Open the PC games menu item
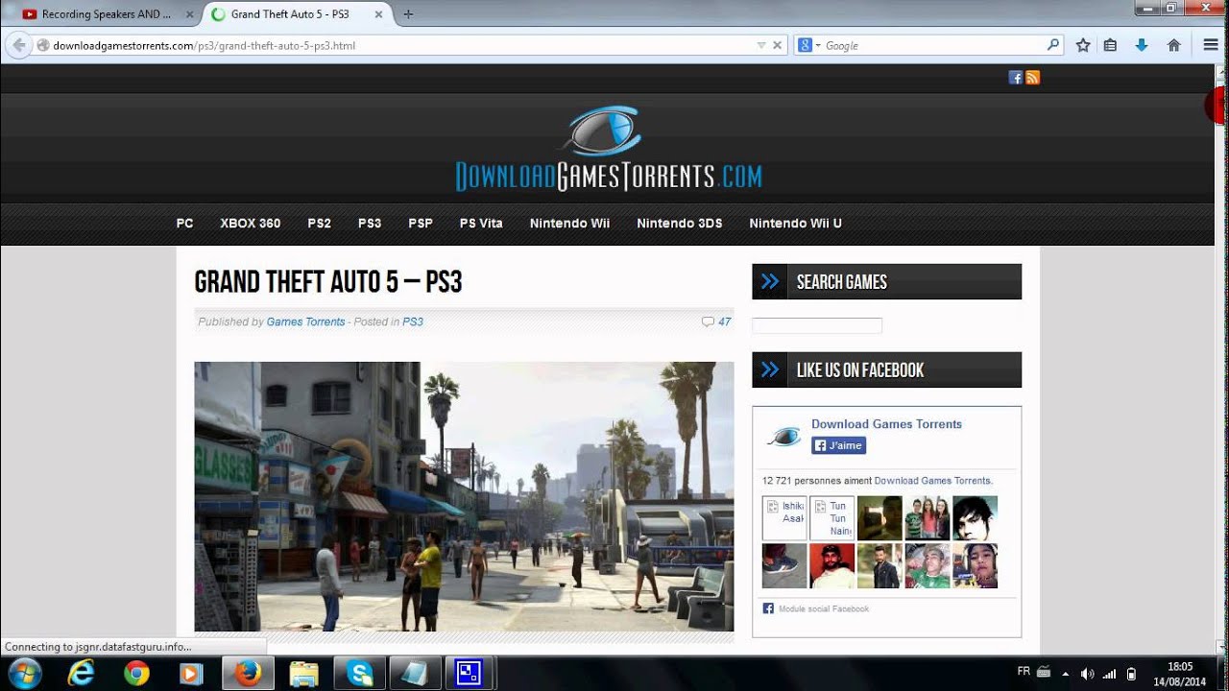Screen dimensions: 1229x691 pyautogui.click(x=184, y=223)
